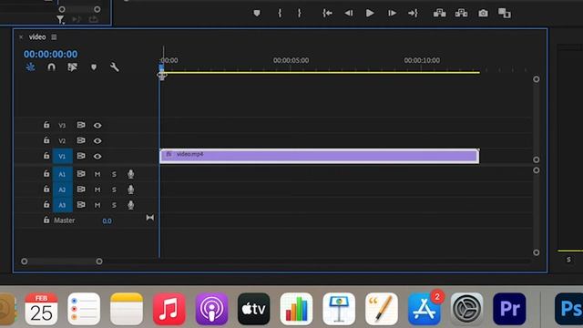583x328 pixels.
Task: Open Premiere Pro in Dock
Action: coord(509,309)
